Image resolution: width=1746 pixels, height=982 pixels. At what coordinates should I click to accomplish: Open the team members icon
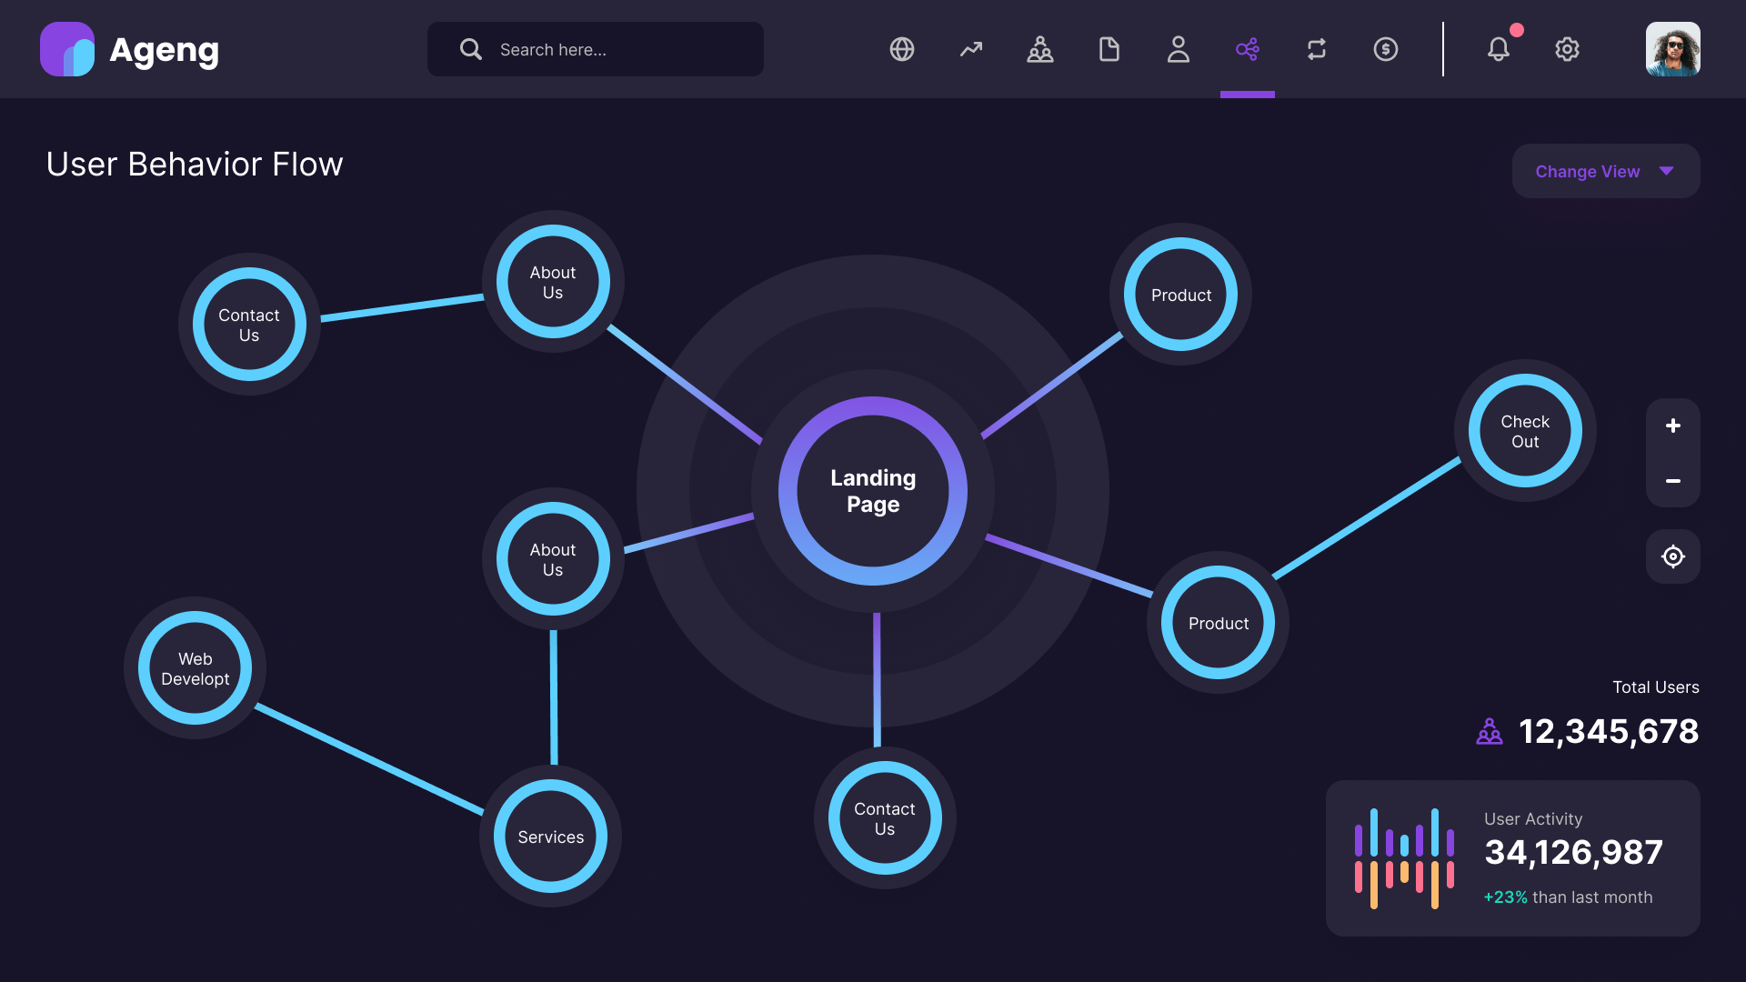pyautogui.click(x=1040, y=49)
